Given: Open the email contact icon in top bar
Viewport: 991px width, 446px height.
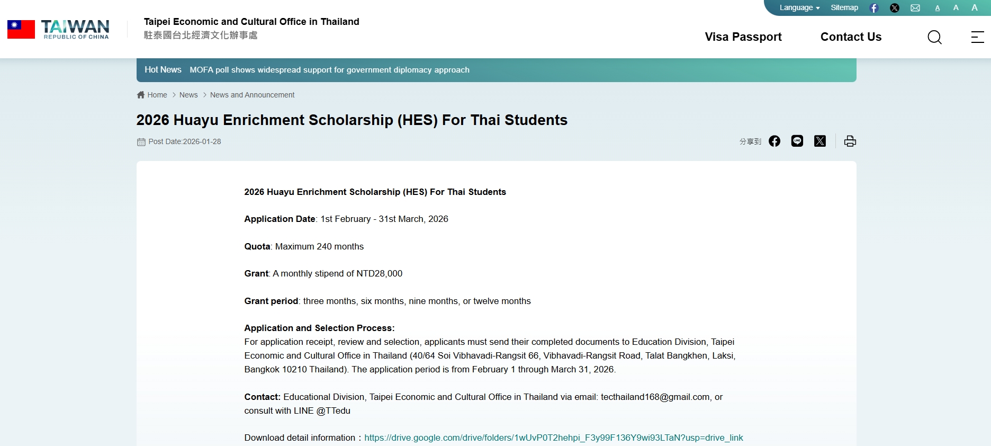Looking at the screenshot, I should coord(915,7).
